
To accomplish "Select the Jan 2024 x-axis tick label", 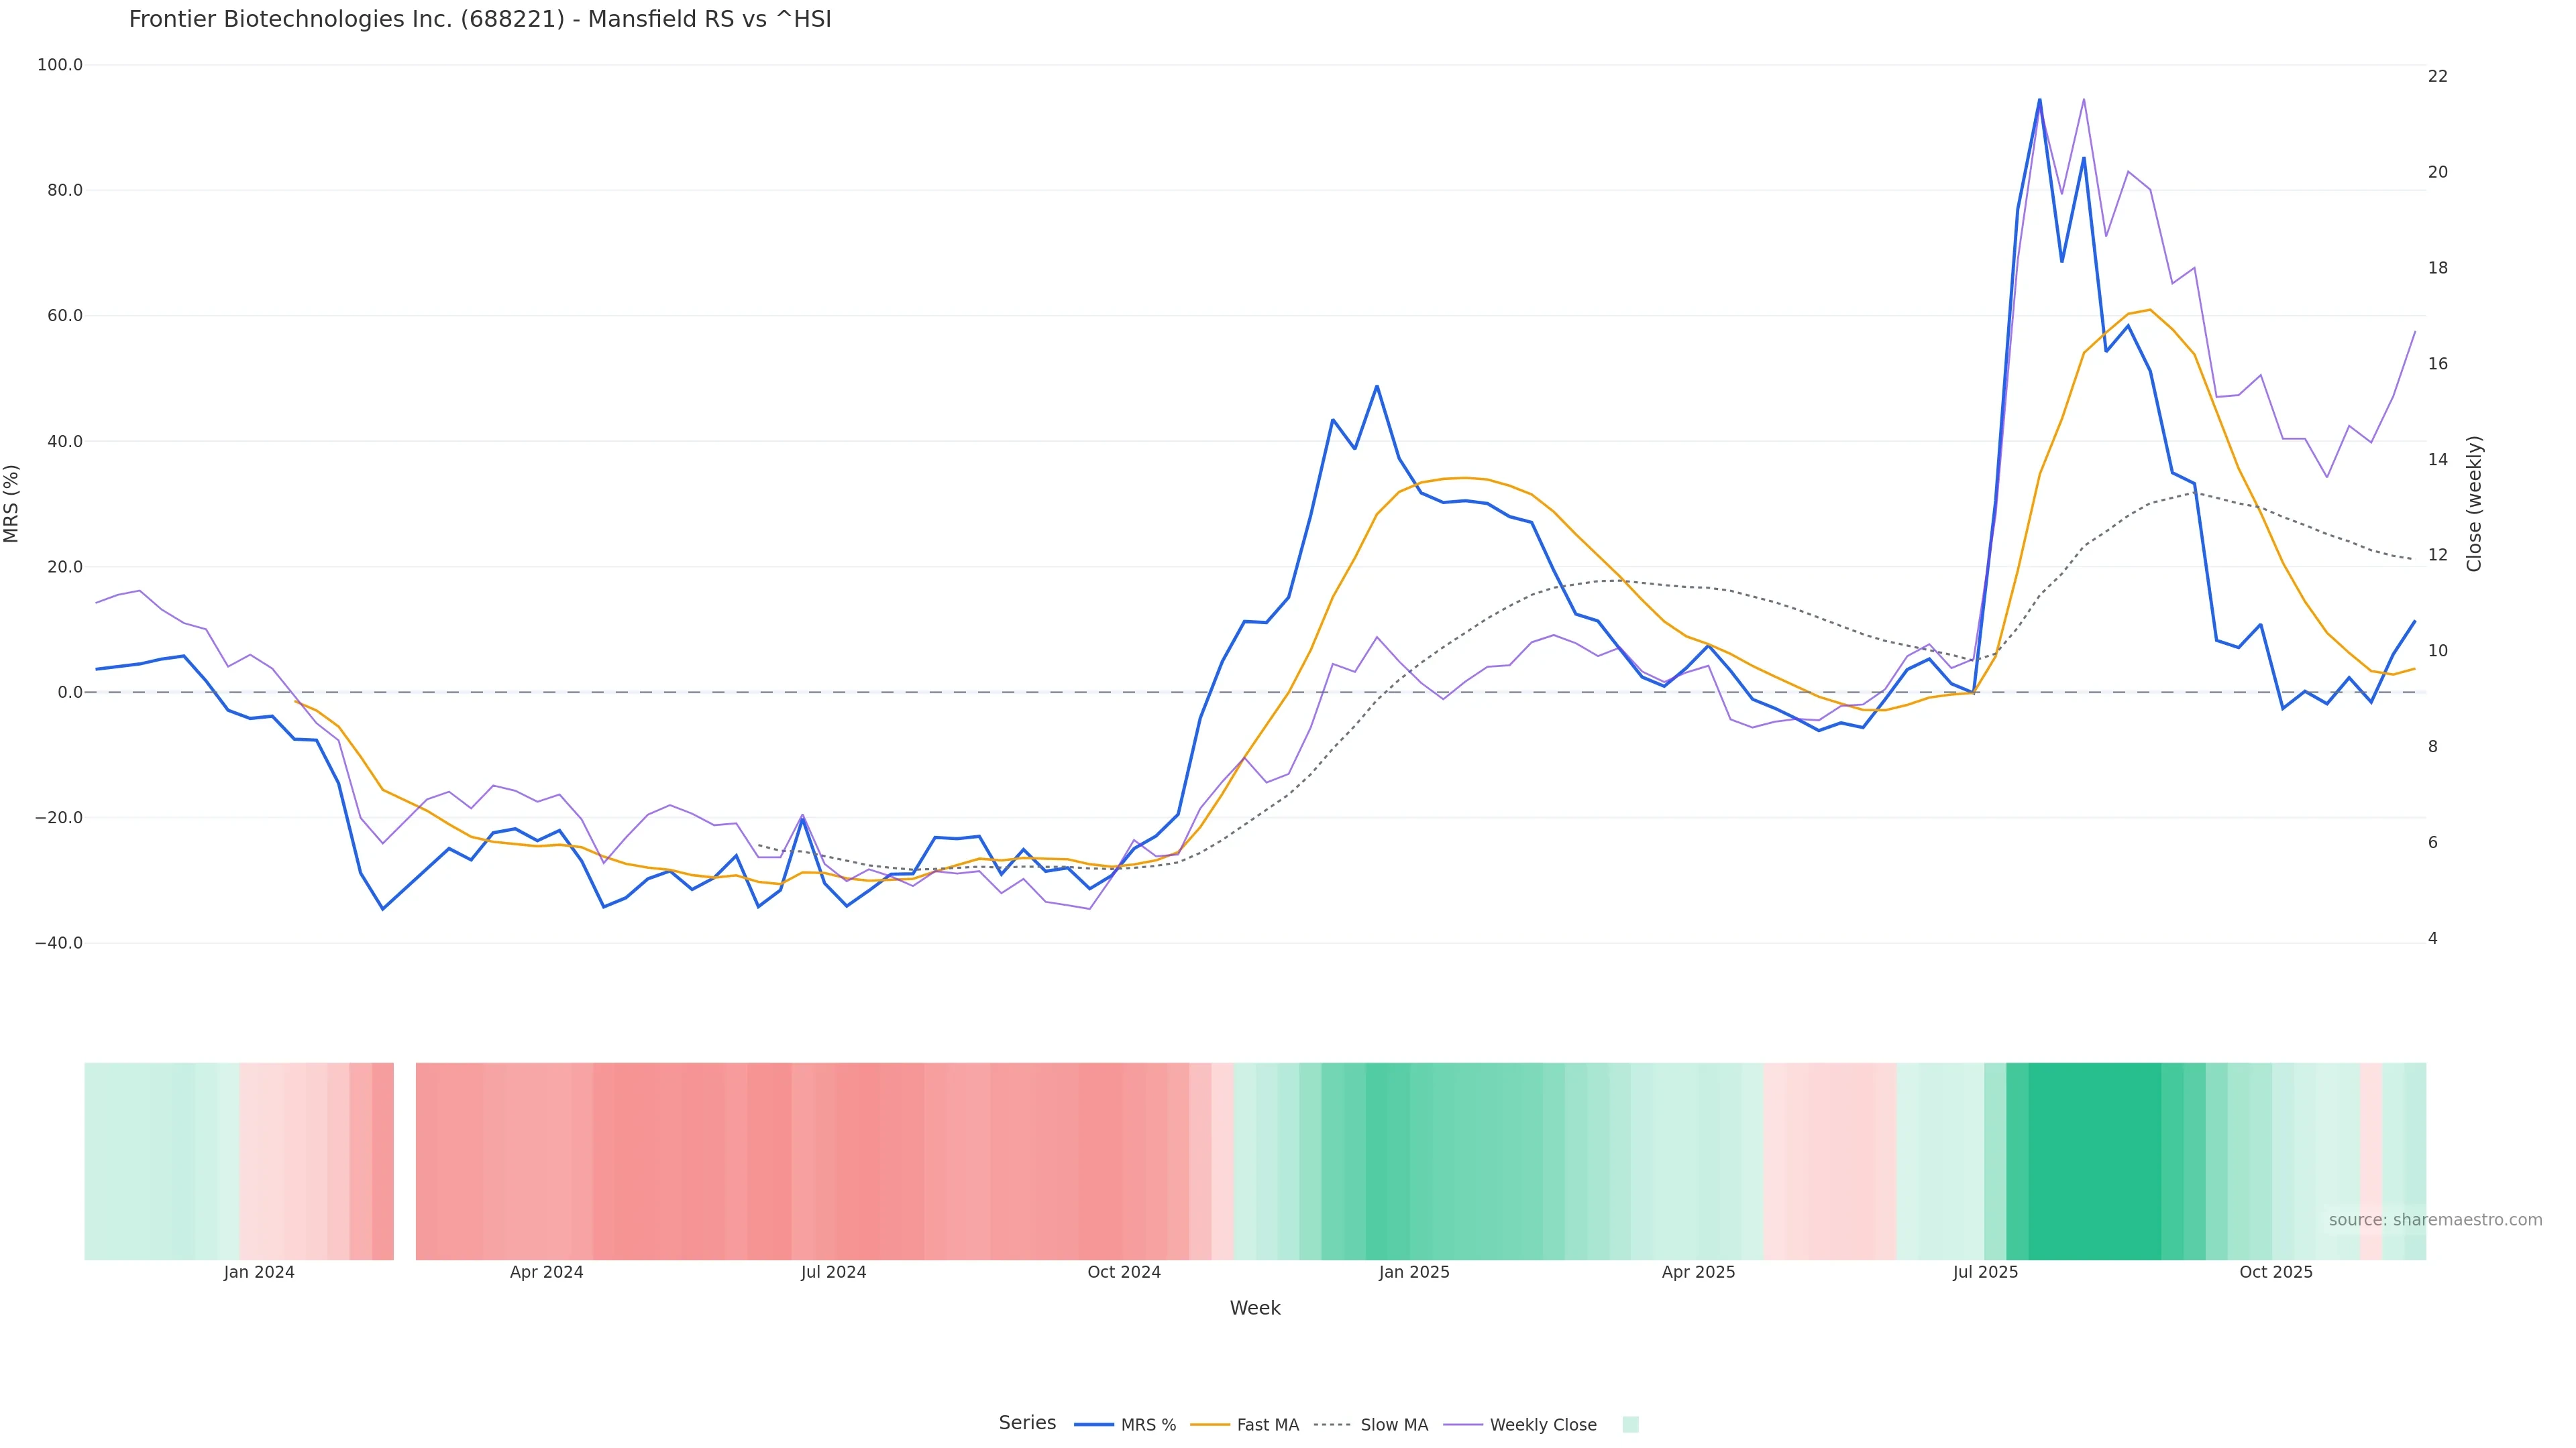I will pos(259,1272).
